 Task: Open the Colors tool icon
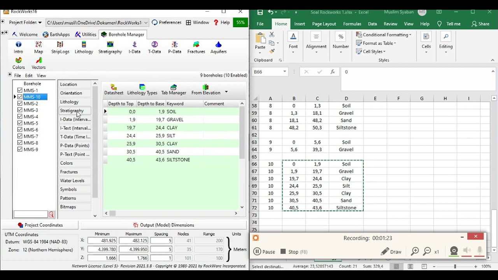[18, 63]
